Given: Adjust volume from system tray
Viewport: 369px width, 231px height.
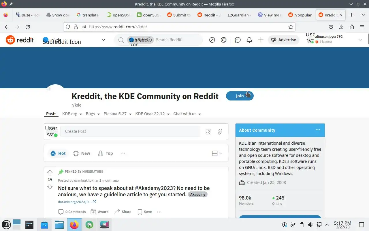Looking at the screenshot, I should point(310,225).
